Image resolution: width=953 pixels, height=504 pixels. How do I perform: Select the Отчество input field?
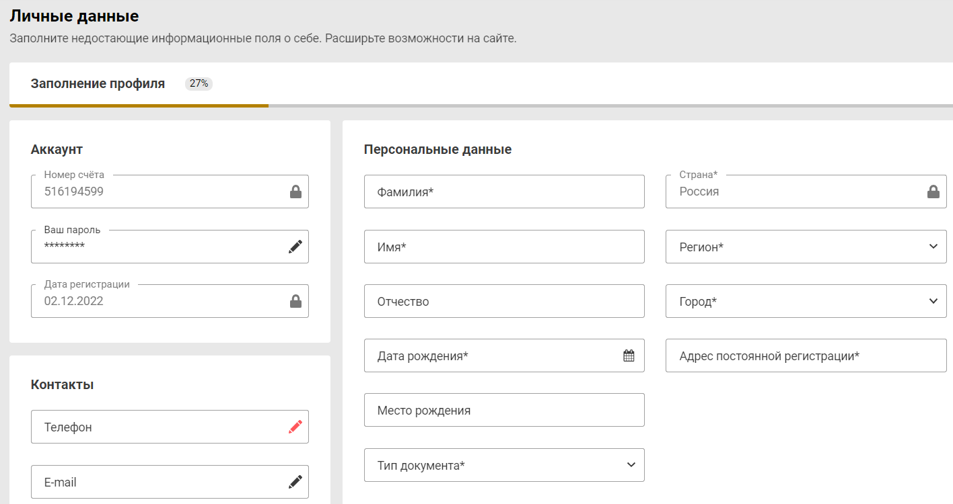coord(503,302)
